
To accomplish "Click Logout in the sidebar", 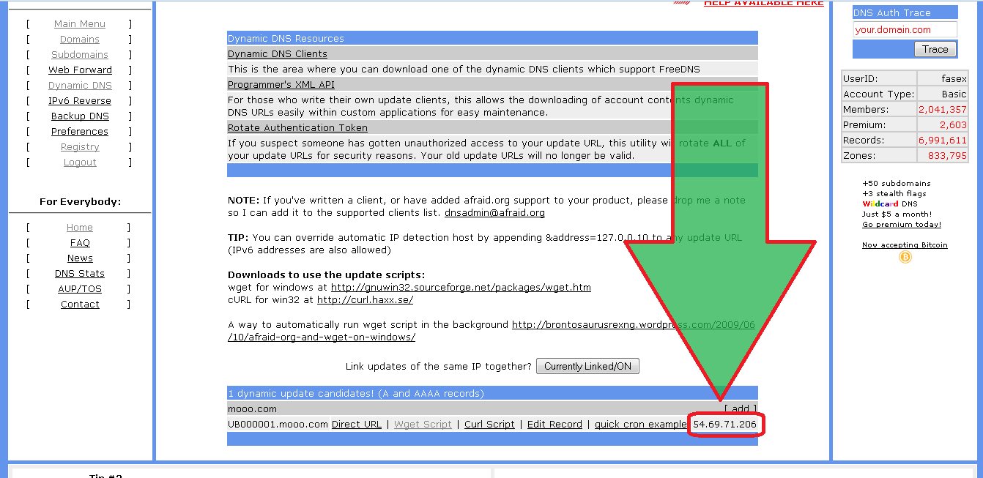I will pyautogui.click(x=80, y=163).
